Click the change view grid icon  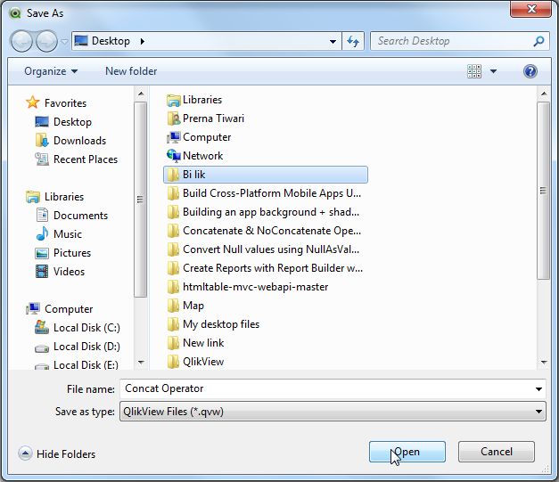pos(474,71)
